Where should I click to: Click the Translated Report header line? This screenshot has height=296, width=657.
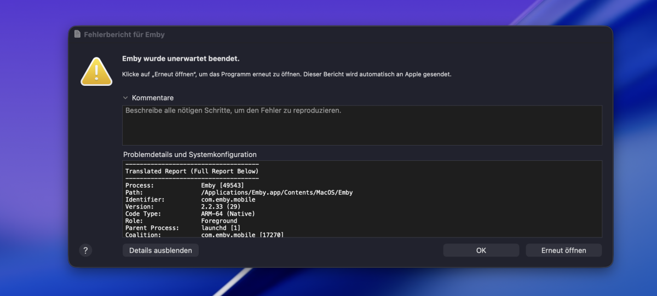pos(192,171)
